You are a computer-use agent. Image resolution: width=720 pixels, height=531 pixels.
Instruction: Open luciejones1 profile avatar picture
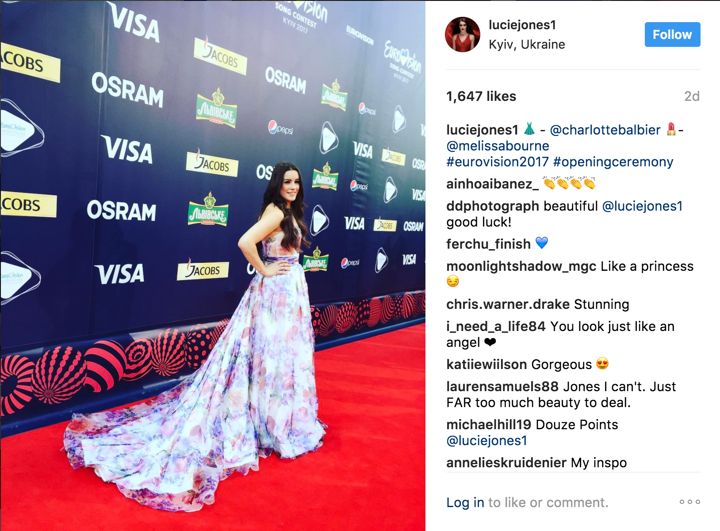click(x=463, y=35)
